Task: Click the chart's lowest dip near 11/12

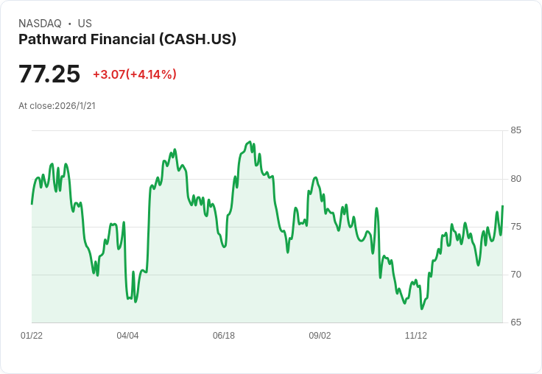Action: click(x=422, y=308)
